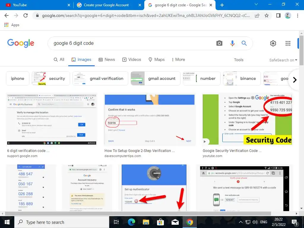Click the lock icon in address bar
The height and width of the screenshot is (228, 304).
point(37,15)
